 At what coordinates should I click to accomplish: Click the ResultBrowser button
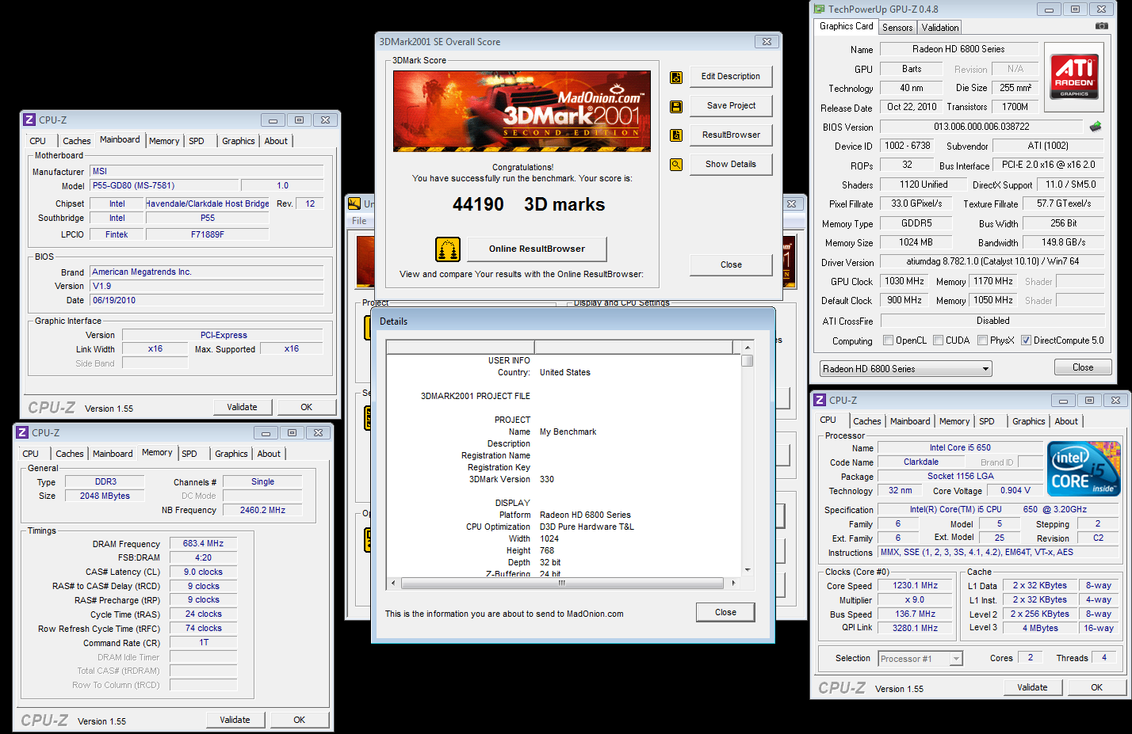[x=731, y=135]
